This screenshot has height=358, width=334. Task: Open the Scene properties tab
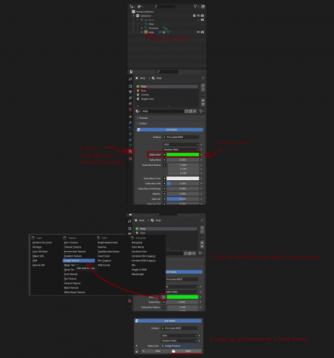(131, 103)
